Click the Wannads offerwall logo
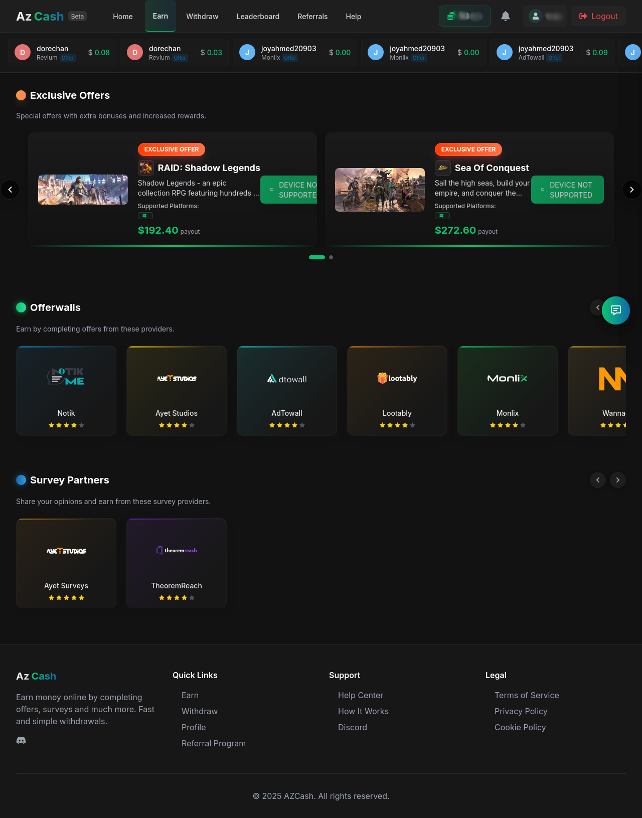 [x=612, y=379]
